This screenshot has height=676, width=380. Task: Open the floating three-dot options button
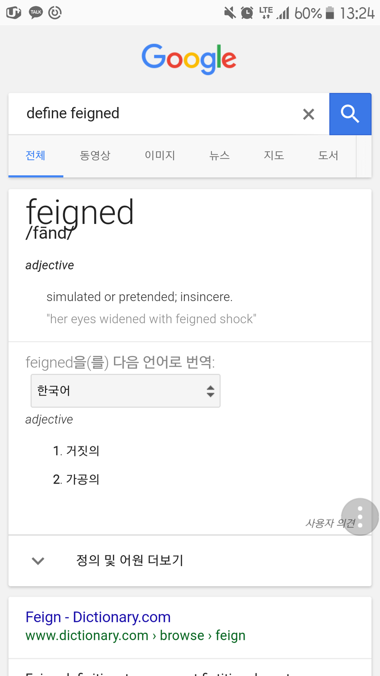coord(360,517)
